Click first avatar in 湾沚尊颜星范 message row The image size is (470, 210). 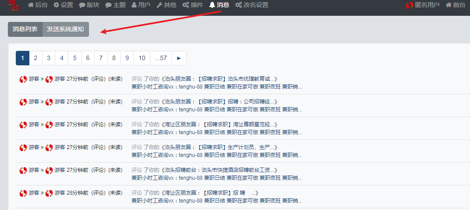[x=23, y=125]
